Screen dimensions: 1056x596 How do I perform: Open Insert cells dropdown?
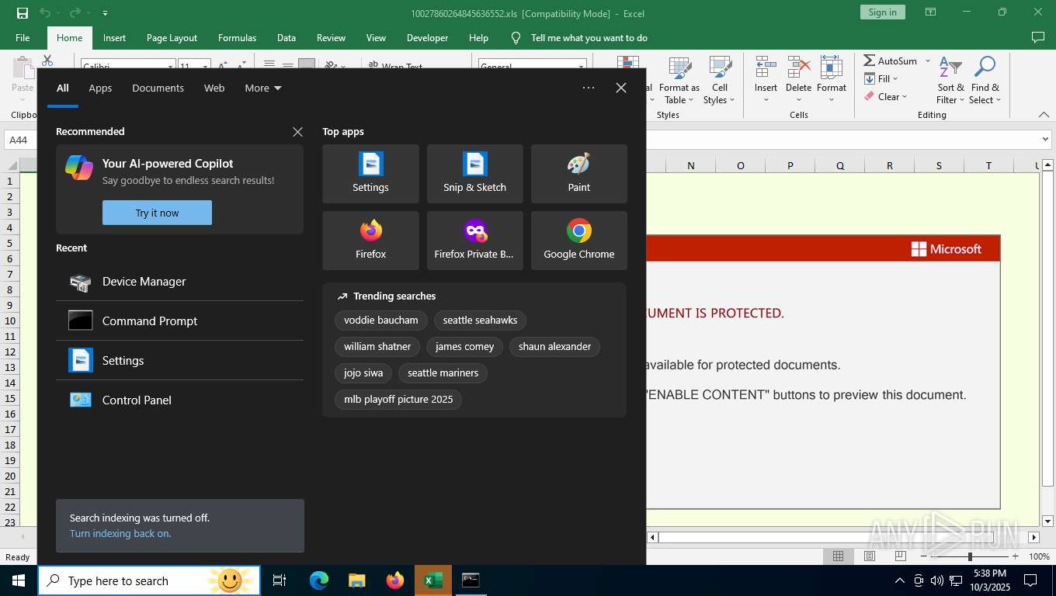click(x=766, y=81)
